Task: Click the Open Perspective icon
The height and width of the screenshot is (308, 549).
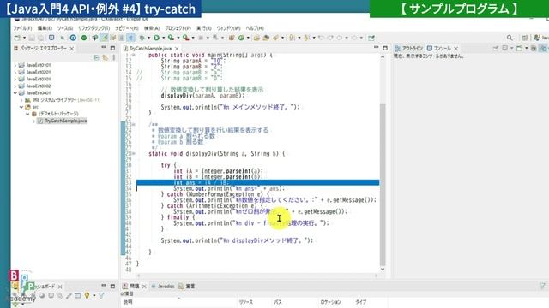Action: (x=525, y=38)
